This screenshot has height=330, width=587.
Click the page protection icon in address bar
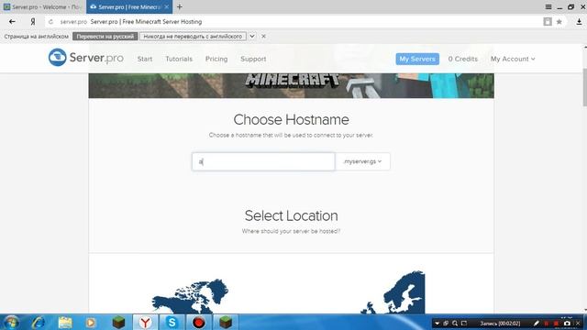tap(548, 22)
